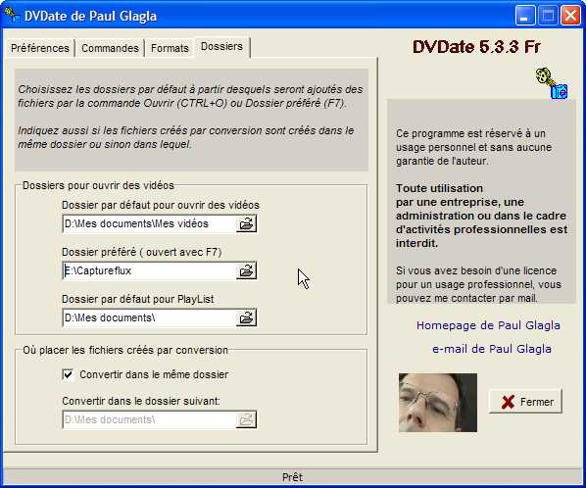
Task: Open e-mail de Paul Glagla link
Action: (492, 349)
